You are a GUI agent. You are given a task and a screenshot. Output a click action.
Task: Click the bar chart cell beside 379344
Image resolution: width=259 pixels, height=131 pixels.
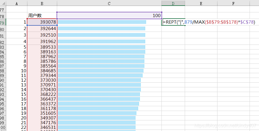[109, 76]
